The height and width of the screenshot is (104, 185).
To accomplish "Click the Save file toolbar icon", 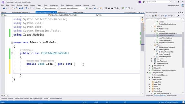I will [x=20, y=8].
